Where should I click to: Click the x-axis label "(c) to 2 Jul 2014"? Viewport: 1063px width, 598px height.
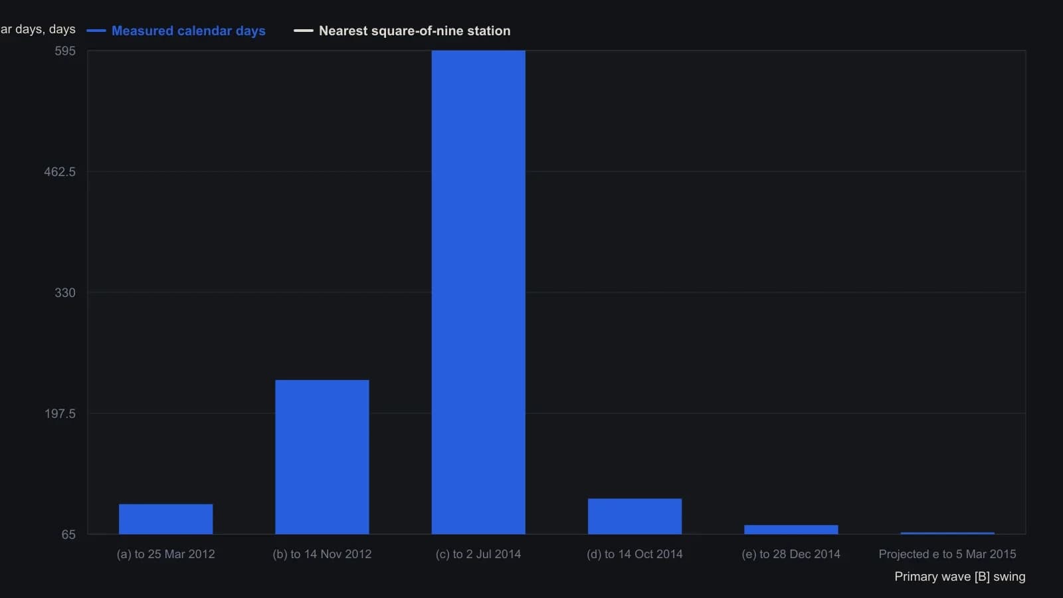(x=478, y=554)
